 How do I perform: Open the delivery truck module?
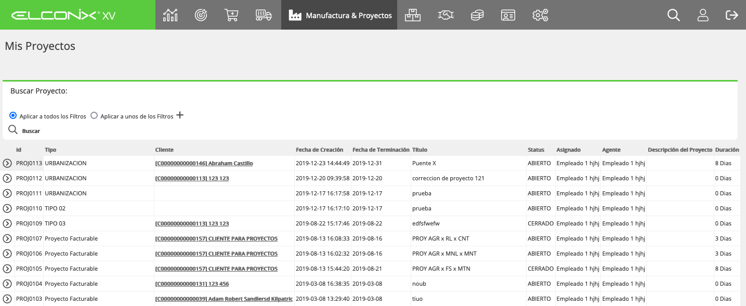264,15
